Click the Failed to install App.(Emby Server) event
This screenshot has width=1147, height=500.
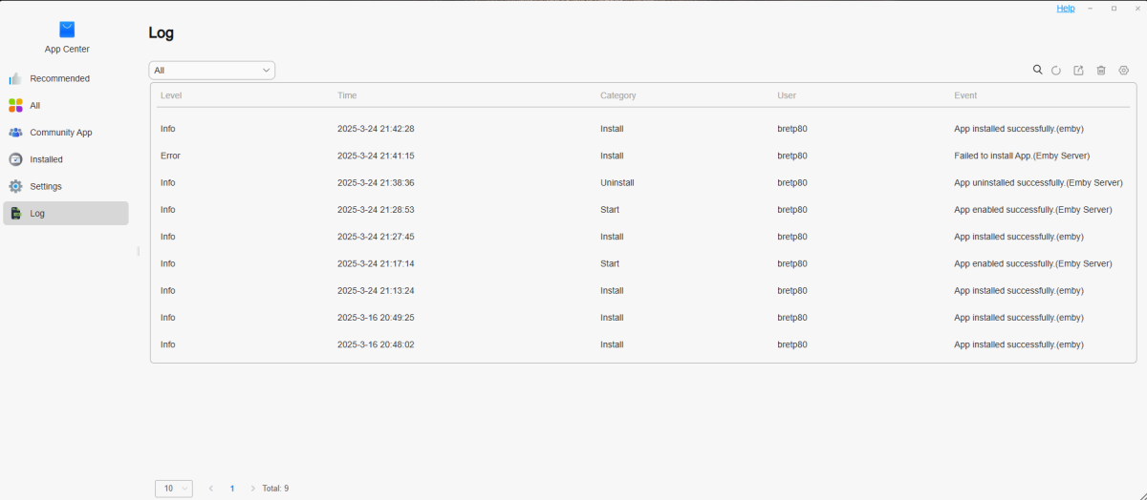1022,156
